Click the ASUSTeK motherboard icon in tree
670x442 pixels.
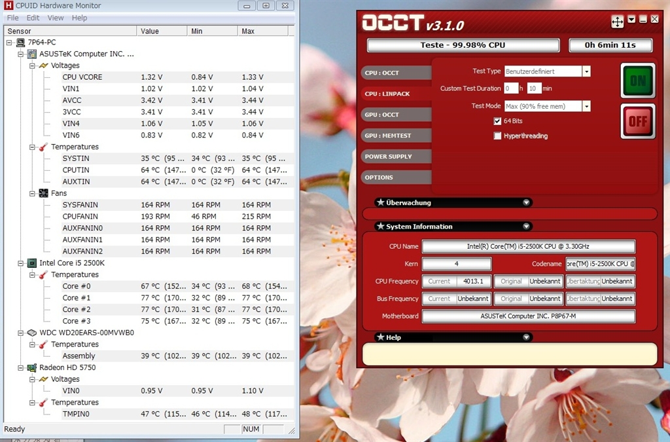pyautogui.click(x=31, y=54)
